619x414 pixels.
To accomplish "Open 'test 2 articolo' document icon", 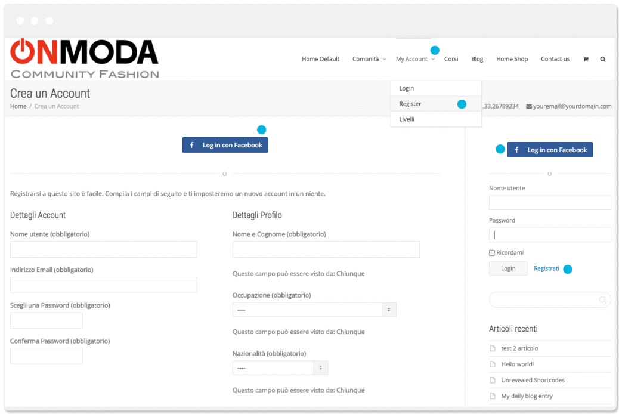I will coord(493,348).
